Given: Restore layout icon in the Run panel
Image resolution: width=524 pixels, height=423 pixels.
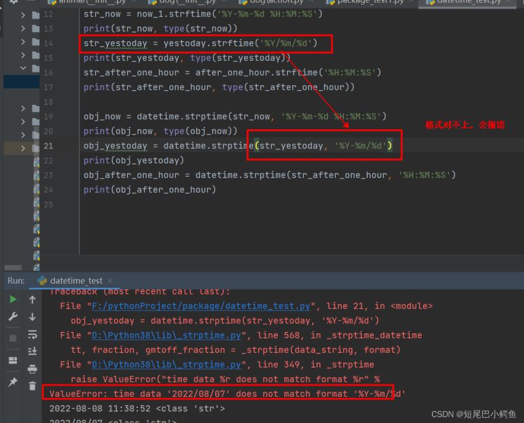Looking at the screenshot, I should 13,360.
